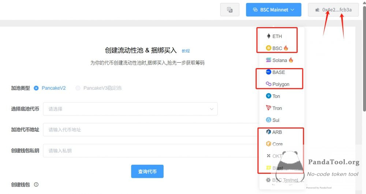Click the Ton blue circle icon
The width and height of the screenshot is (366, 194).
[269, 96]
